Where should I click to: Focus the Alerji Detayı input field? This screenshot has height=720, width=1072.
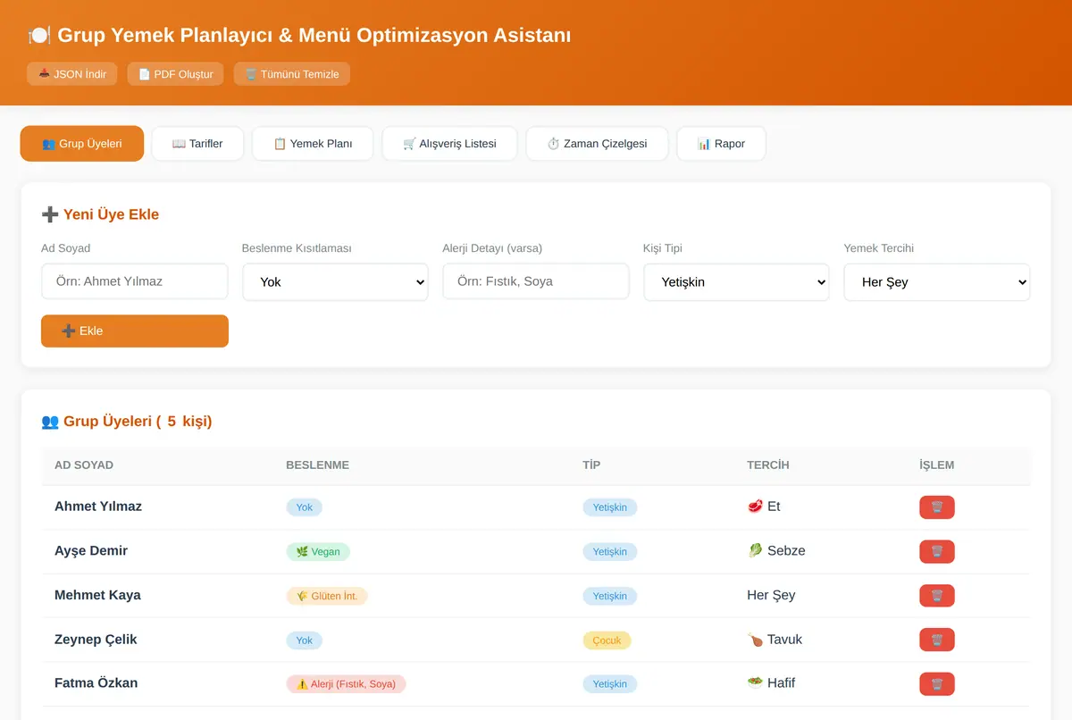click(536, 281)
